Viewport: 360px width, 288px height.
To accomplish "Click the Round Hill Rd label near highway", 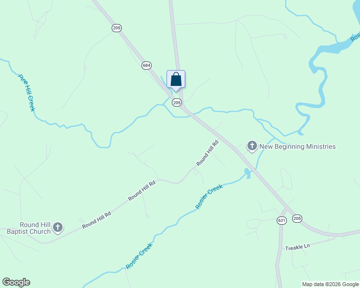I will 207,153.
